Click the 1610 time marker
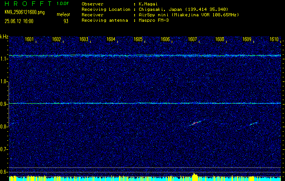Image resolution: width=285 pixels, height=181 pixels. click(274, 39)
